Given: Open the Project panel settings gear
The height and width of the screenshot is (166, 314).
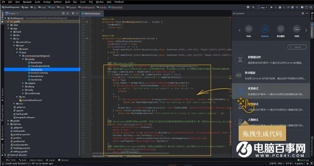Looking at the screenshot, I should 73,13.
